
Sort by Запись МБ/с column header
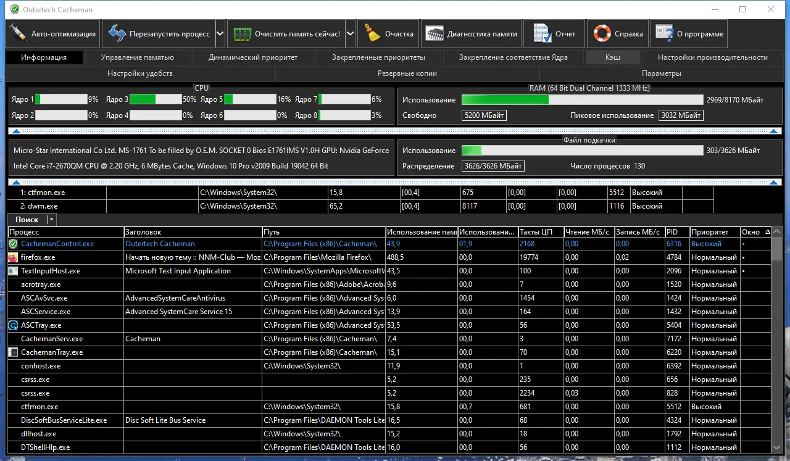tap(639, 232)
